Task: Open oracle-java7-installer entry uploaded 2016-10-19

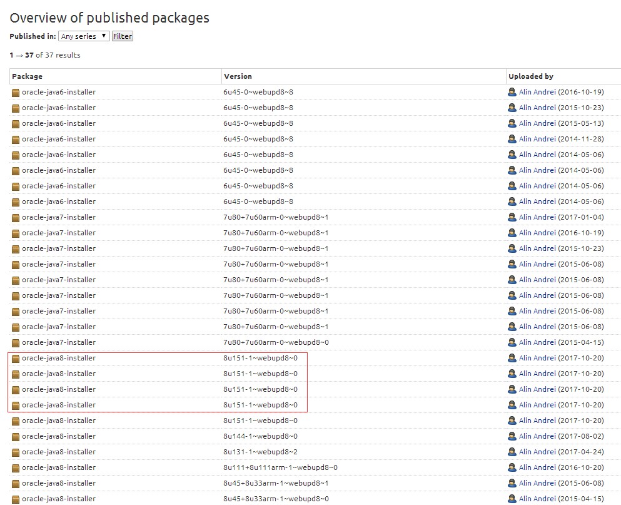Action: click(59, 233)
